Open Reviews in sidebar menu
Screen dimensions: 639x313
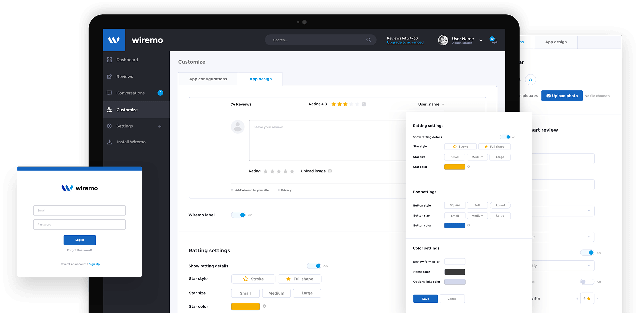[x=125, y=76]
